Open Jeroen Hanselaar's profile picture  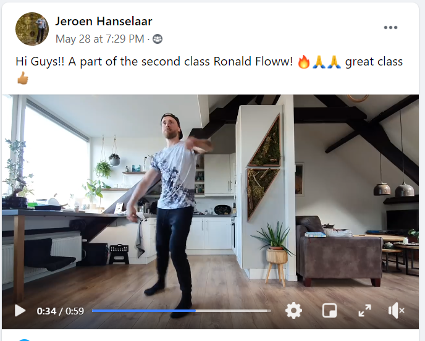tap(32, 29)
